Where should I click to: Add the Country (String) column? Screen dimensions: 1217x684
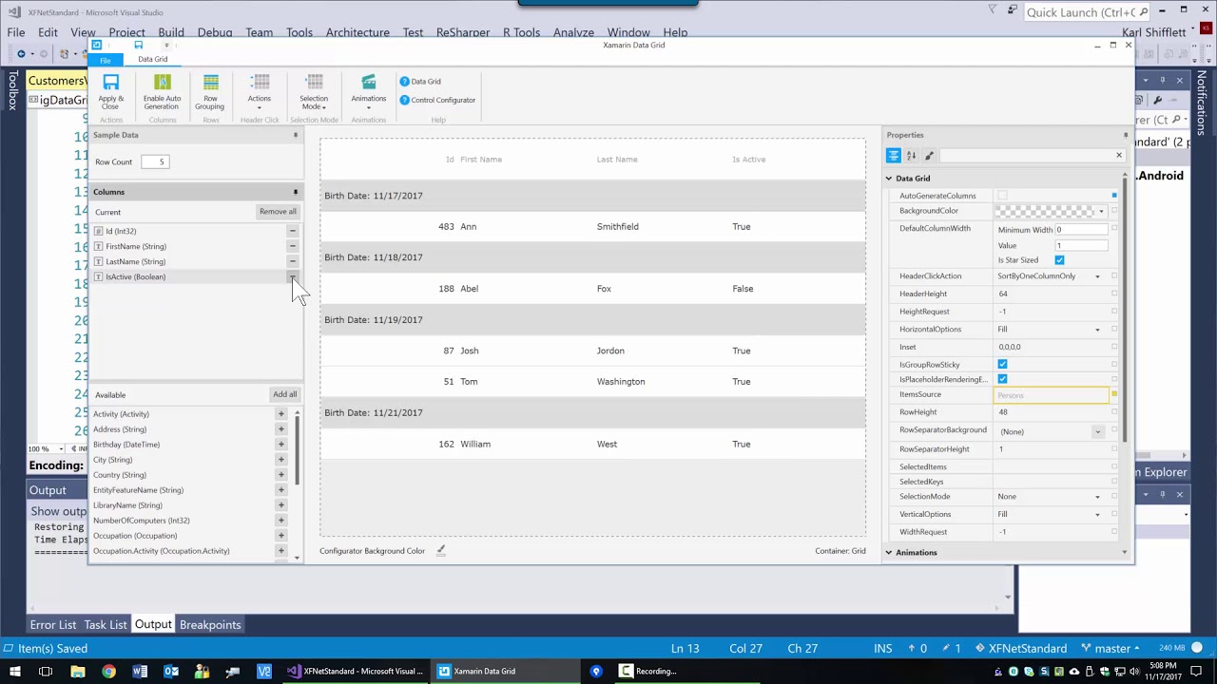[x=280, y=475]
